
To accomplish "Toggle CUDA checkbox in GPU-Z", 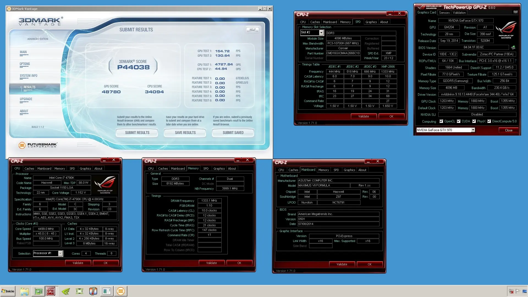I will tap(458, 121).
